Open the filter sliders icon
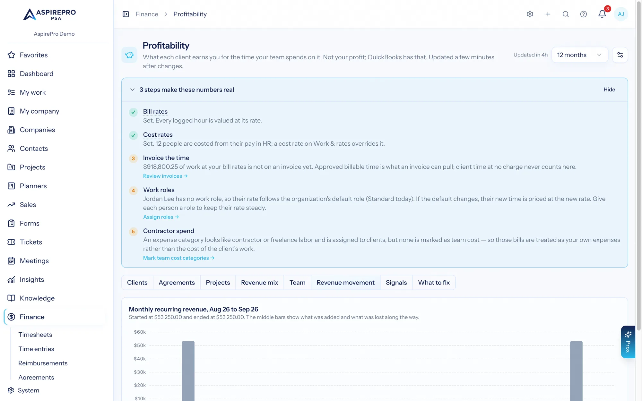 [x=620, y=55]
